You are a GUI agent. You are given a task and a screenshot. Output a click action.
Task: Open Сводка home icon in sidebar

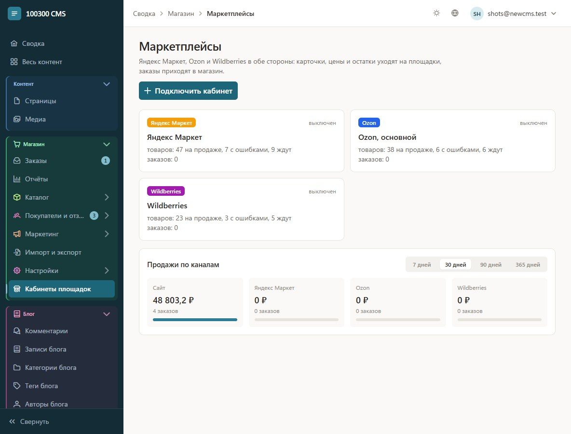coord(14,43)
